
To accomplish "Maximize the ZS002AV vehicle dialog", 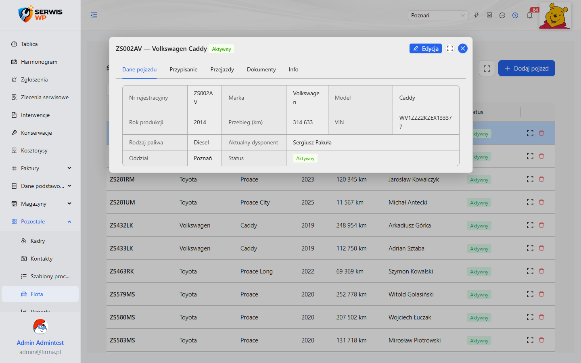I will tap(450, 48).
